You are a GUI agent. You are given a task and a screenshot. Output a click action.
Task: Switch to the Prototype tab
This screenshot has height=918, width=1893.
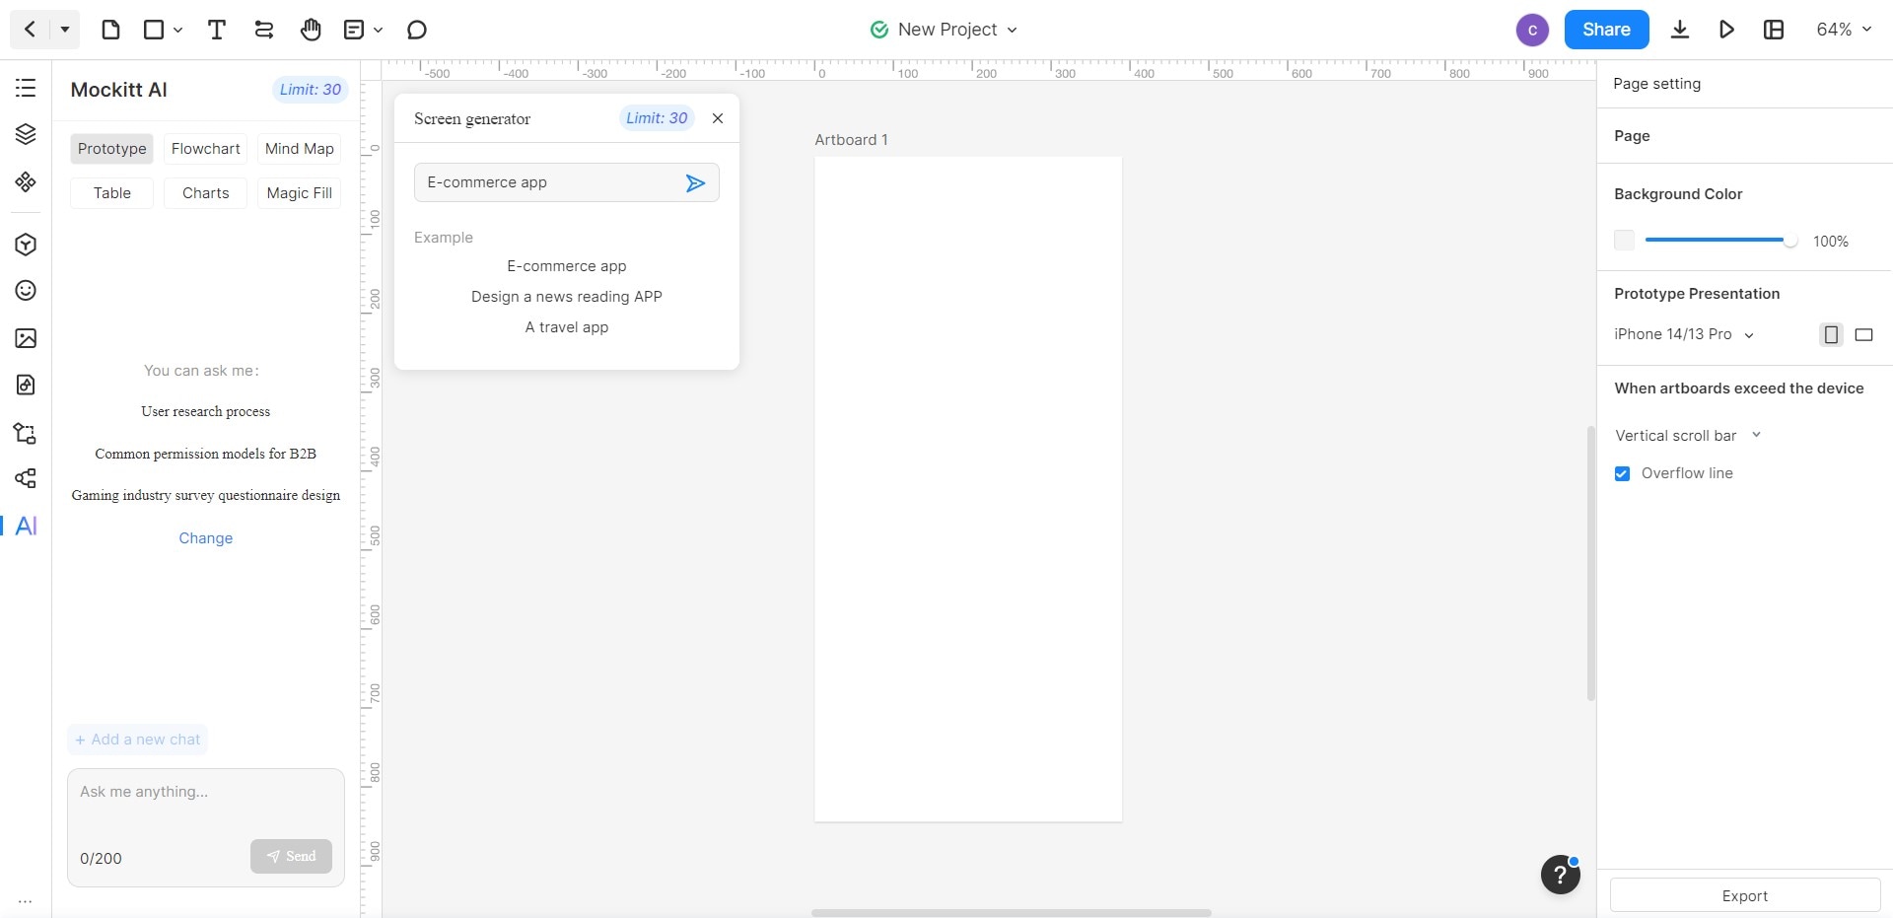(111, 149)
